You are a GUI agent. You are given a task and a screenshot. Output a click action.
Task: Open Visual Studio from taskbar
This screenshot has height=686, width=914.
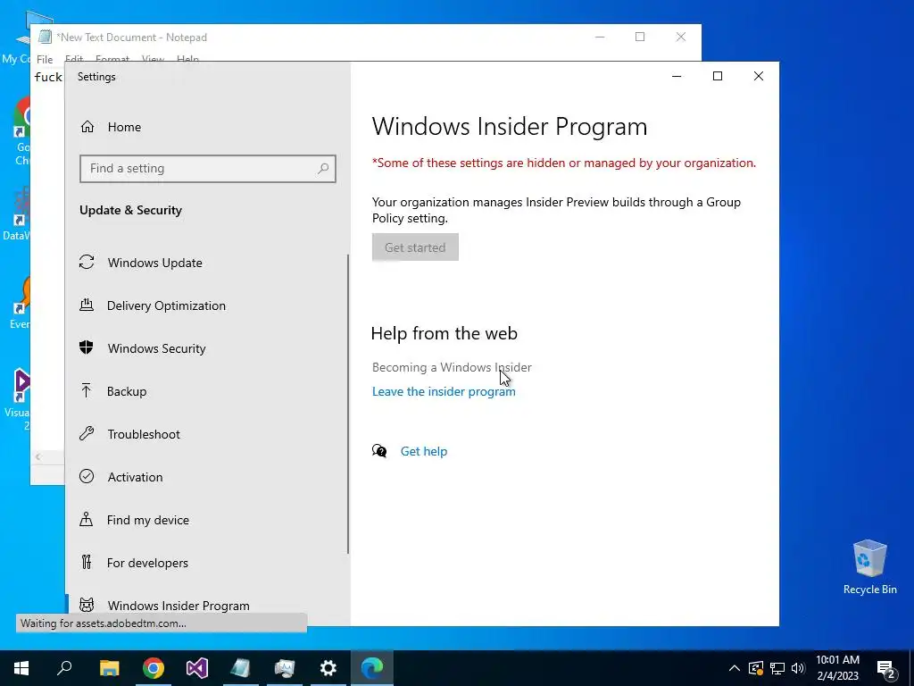click(x=197, y=668)
